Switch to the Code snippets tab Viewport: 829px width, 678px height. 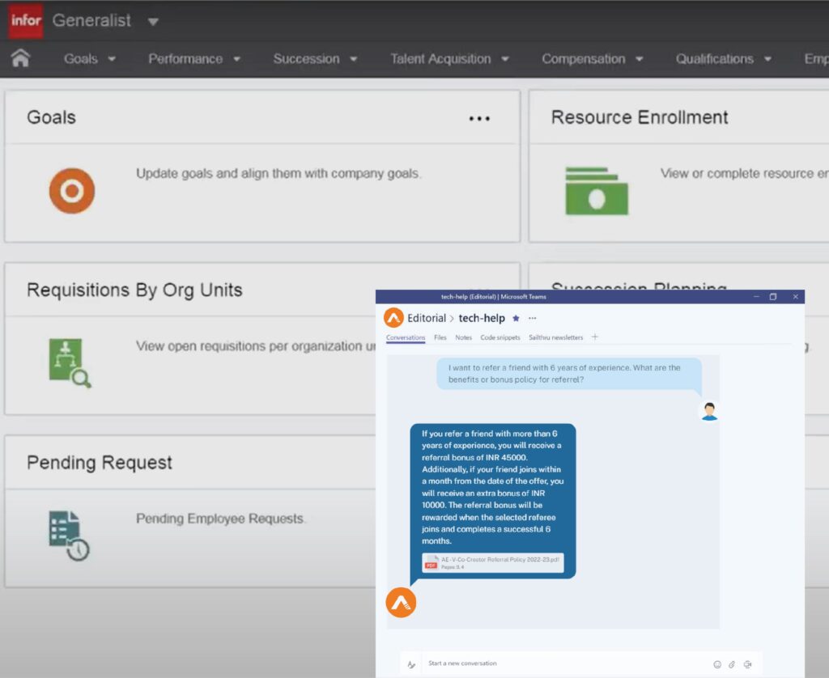coord(500,337)
